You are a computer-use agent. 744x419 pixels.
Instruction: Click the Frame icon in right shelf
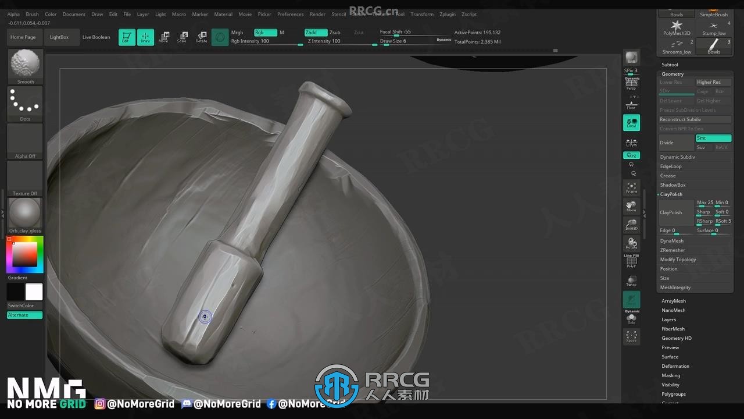631,187
